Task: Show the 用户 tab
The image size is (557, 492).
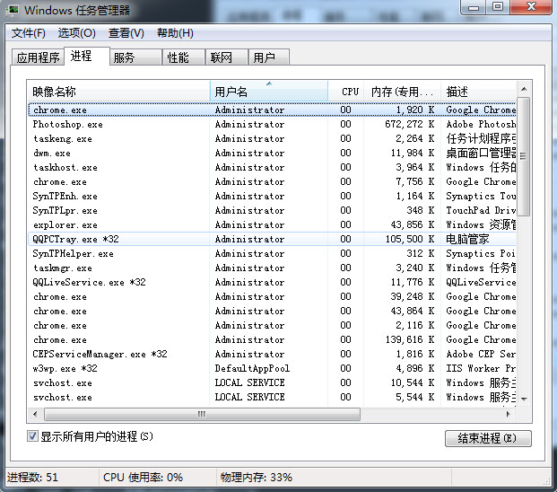Action: 269,57
